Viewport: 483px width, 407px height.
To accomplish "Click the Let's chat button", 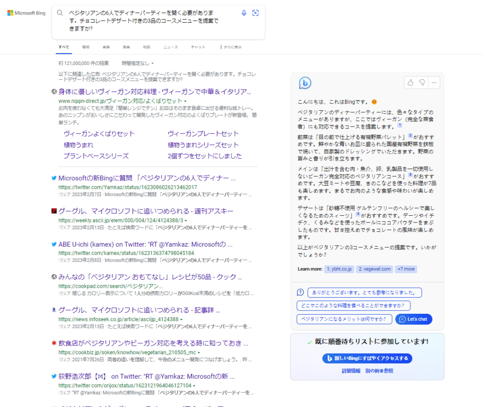I will click(414, 319).
